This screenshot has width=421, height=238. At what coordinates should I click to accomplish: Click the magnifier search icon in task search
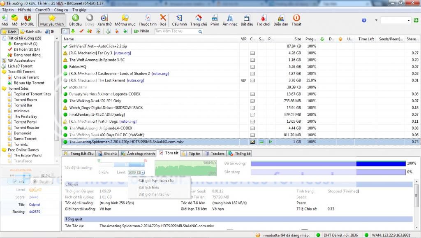coord(200,31)
